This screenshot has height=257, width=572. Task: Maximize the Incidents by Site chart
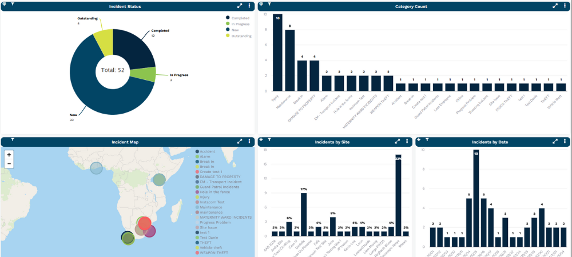coord(397,141)
